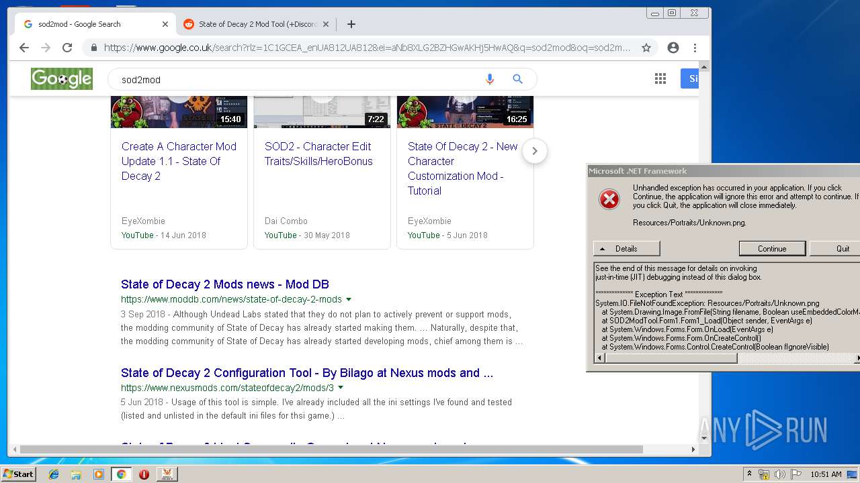This screenshot has width=860, height=483.
Task: Open the Chrome three-dot menu
Action: 695,48
